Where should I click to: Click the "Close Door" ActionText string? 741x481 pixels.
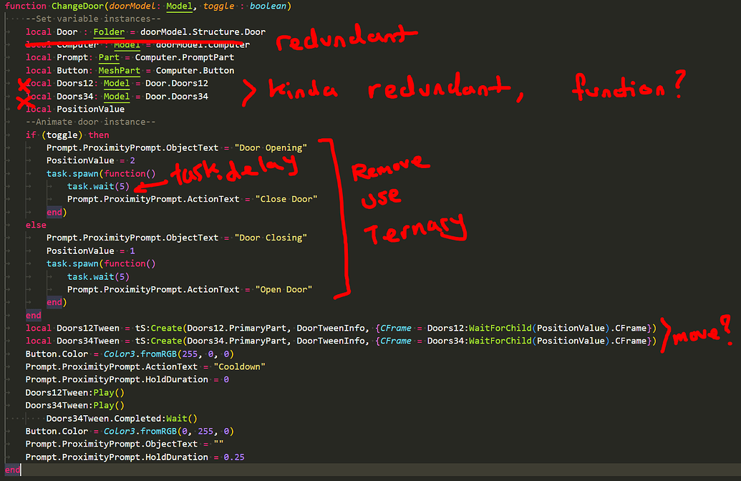point(288,199)
